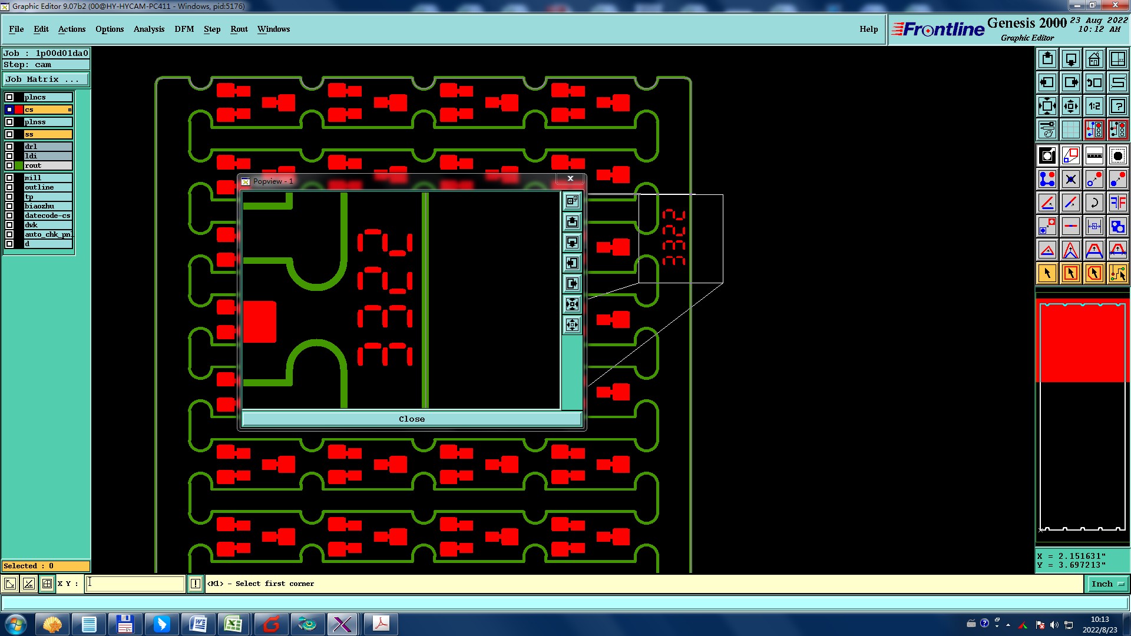Open the Windows Start button
Screen dimensions: 1131x636
(x=16, y=624)
